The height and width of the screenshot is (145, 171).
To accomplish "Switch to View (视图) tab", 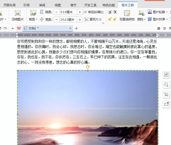I will click(x=58, y=5).
